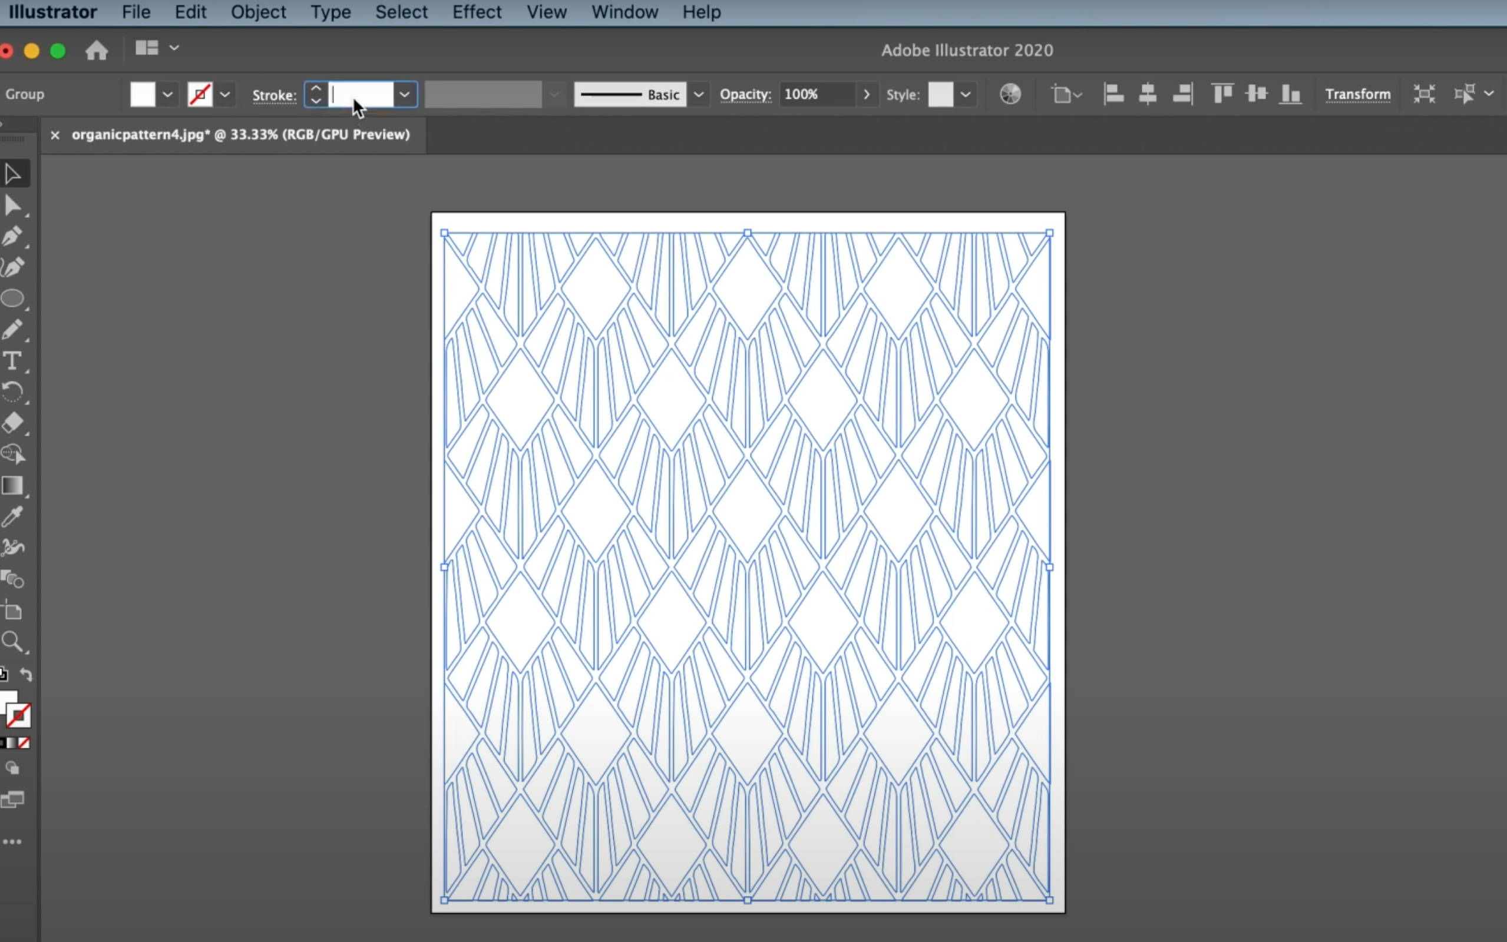Open the Select menu
The image size is (1507, 942).
[401, 12]
